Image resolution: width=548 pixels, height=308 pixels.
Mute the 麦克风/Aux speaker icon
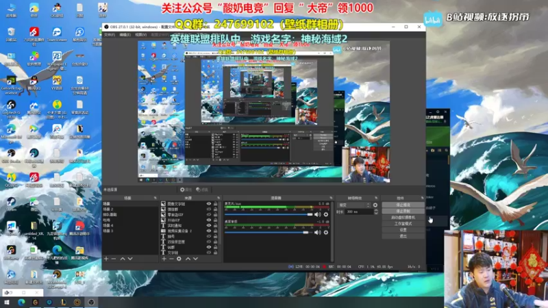(317, 214)
